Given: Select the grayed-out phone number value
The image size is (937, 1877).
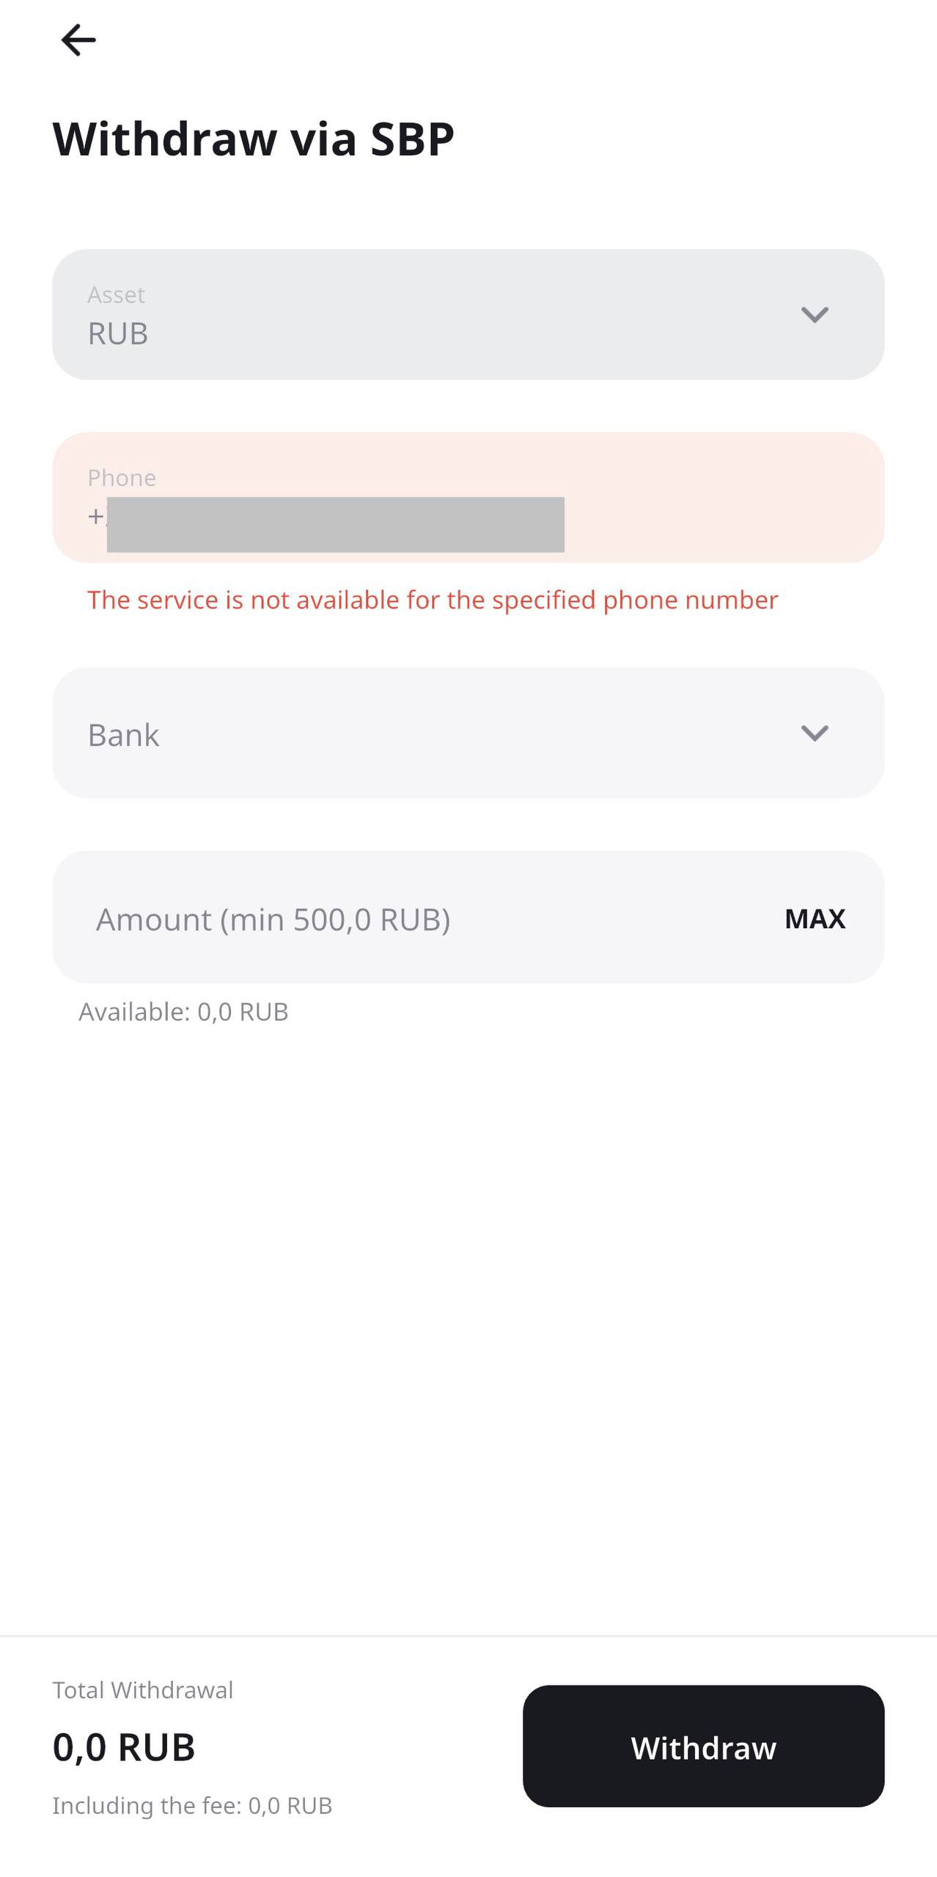Looking at the screenshot, I should click(x=336, y=524).
